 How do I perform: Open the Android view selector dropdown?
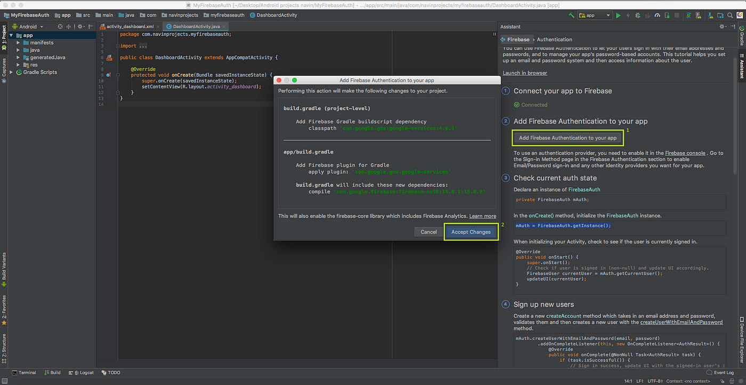coord(27,27)
